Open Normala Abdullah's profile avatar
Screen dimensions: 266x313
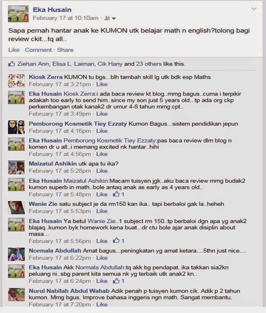tap(16, 254)
